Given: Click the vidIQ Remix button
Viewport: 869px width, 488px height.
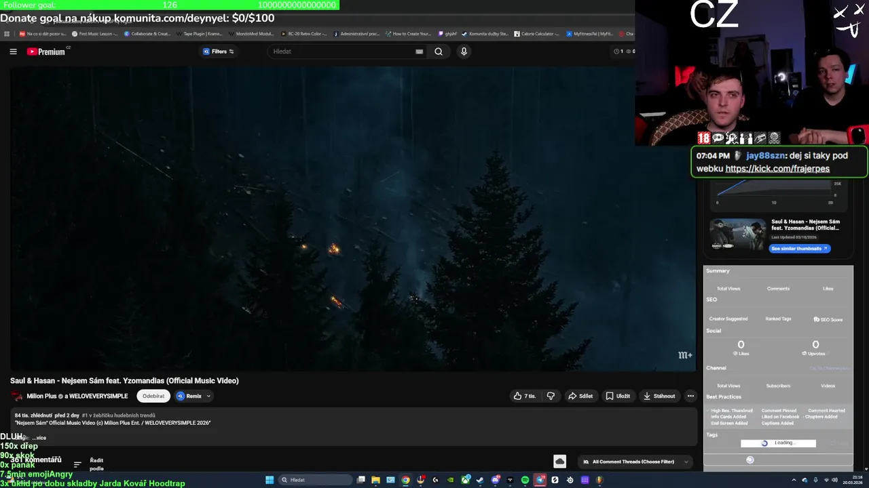Looking at the screenshot, I should pyautogui.click(x=189, y=396).
